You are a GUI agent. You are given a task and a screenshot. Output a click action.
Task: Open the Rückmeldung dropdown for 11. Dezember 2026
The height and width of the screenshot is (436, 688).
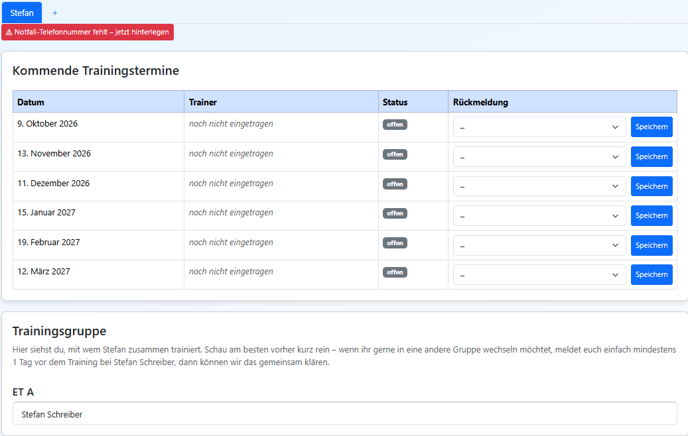539,186
